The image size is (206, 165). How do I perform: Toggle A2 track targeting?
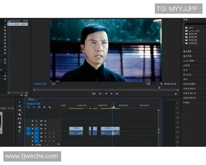(x=36, y=137)
